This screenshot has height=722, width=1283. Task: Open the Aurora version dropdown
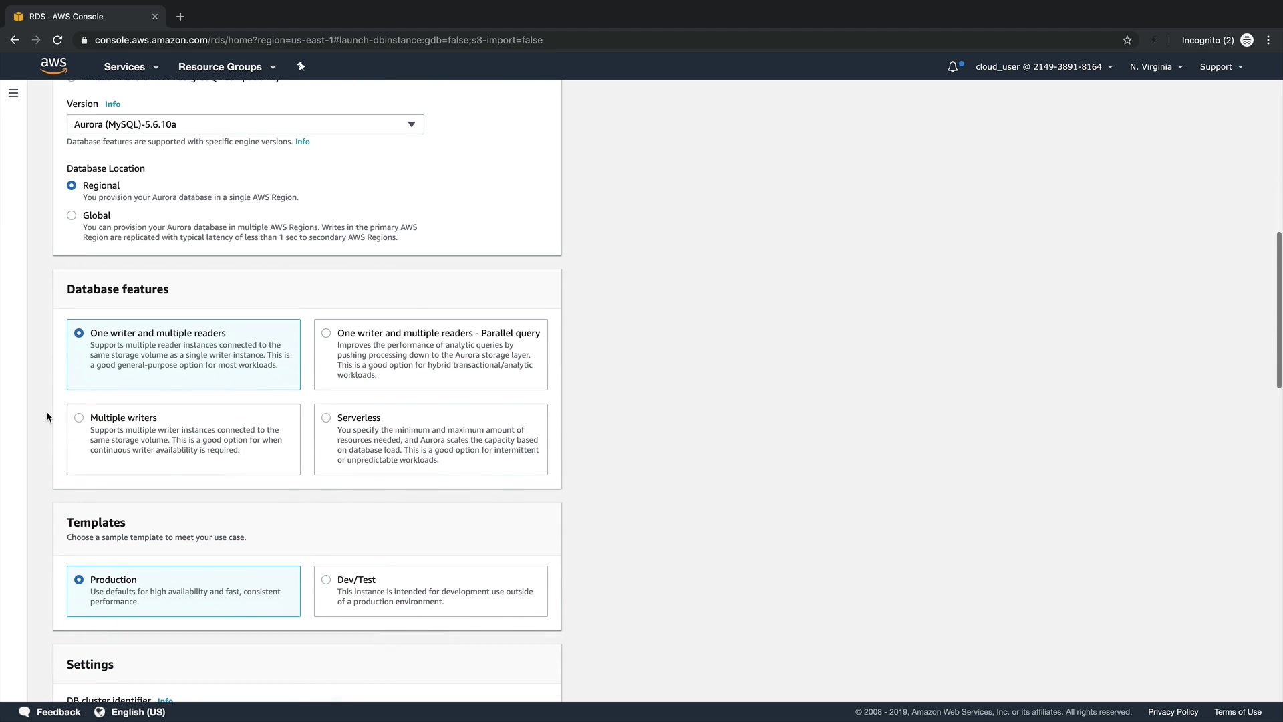point(245,124)
